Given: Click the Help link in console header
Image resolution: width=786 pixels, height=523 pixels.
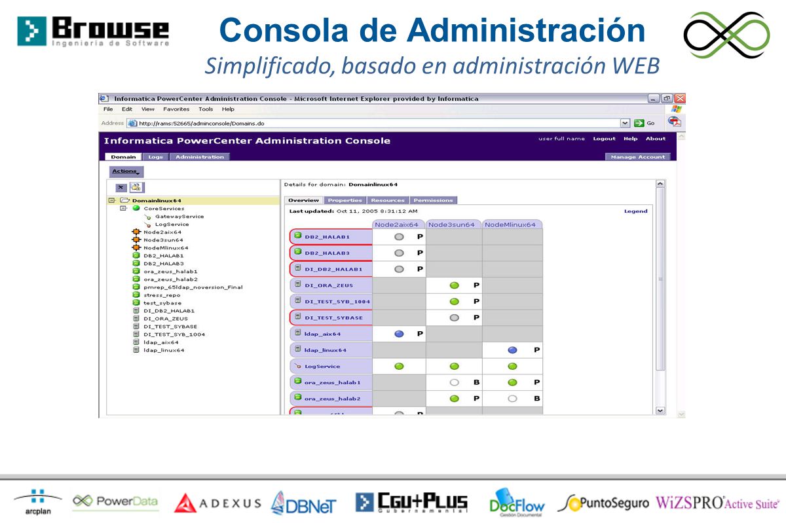Looking at the screenshot, I should (630, 139).
